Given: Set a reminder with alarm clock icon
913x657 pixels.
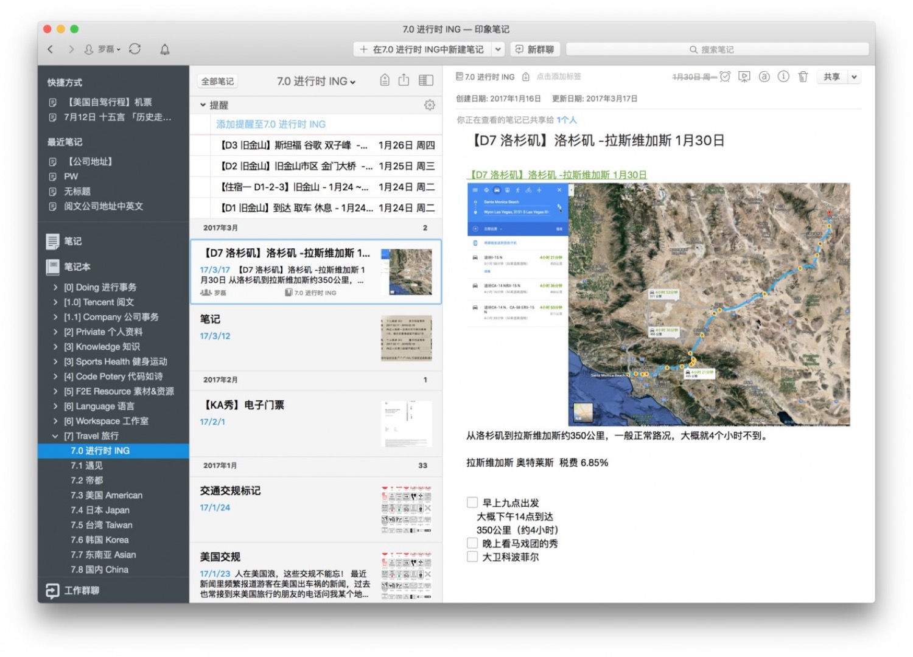Looking at the screenshot, I should coord(725,77).
